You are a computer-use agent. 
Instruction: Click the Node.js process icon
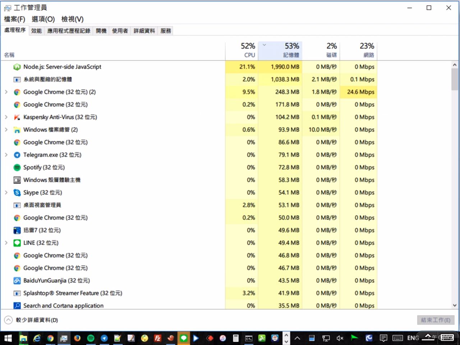(x=17, y=67)
